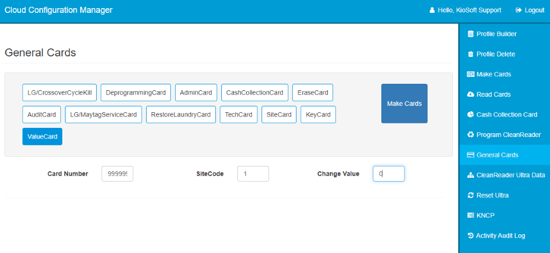Click the CleanReader Ultra Data sitemap icon

coord(471,175)
